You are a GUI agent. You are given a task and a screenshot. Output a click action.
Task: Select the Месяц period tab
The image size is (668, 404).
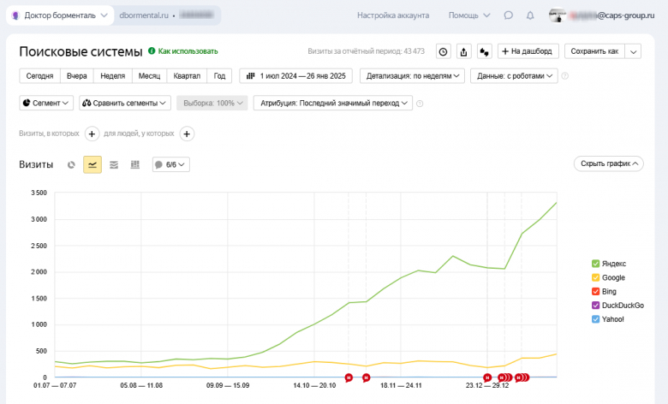pos(148,76)
